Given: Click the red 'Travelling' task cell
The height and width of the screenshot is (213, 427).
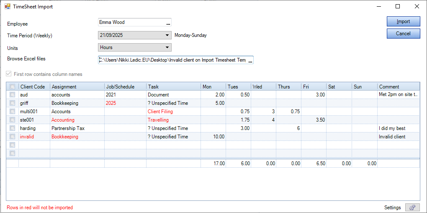Looking at the screenshot, I should 173,120.
